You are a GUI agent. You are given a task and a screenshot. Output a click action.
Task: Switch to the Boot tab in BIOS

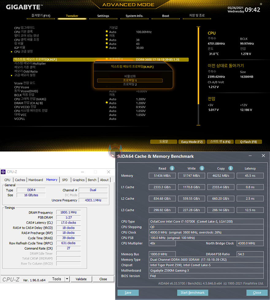click(x=166, y=16)
